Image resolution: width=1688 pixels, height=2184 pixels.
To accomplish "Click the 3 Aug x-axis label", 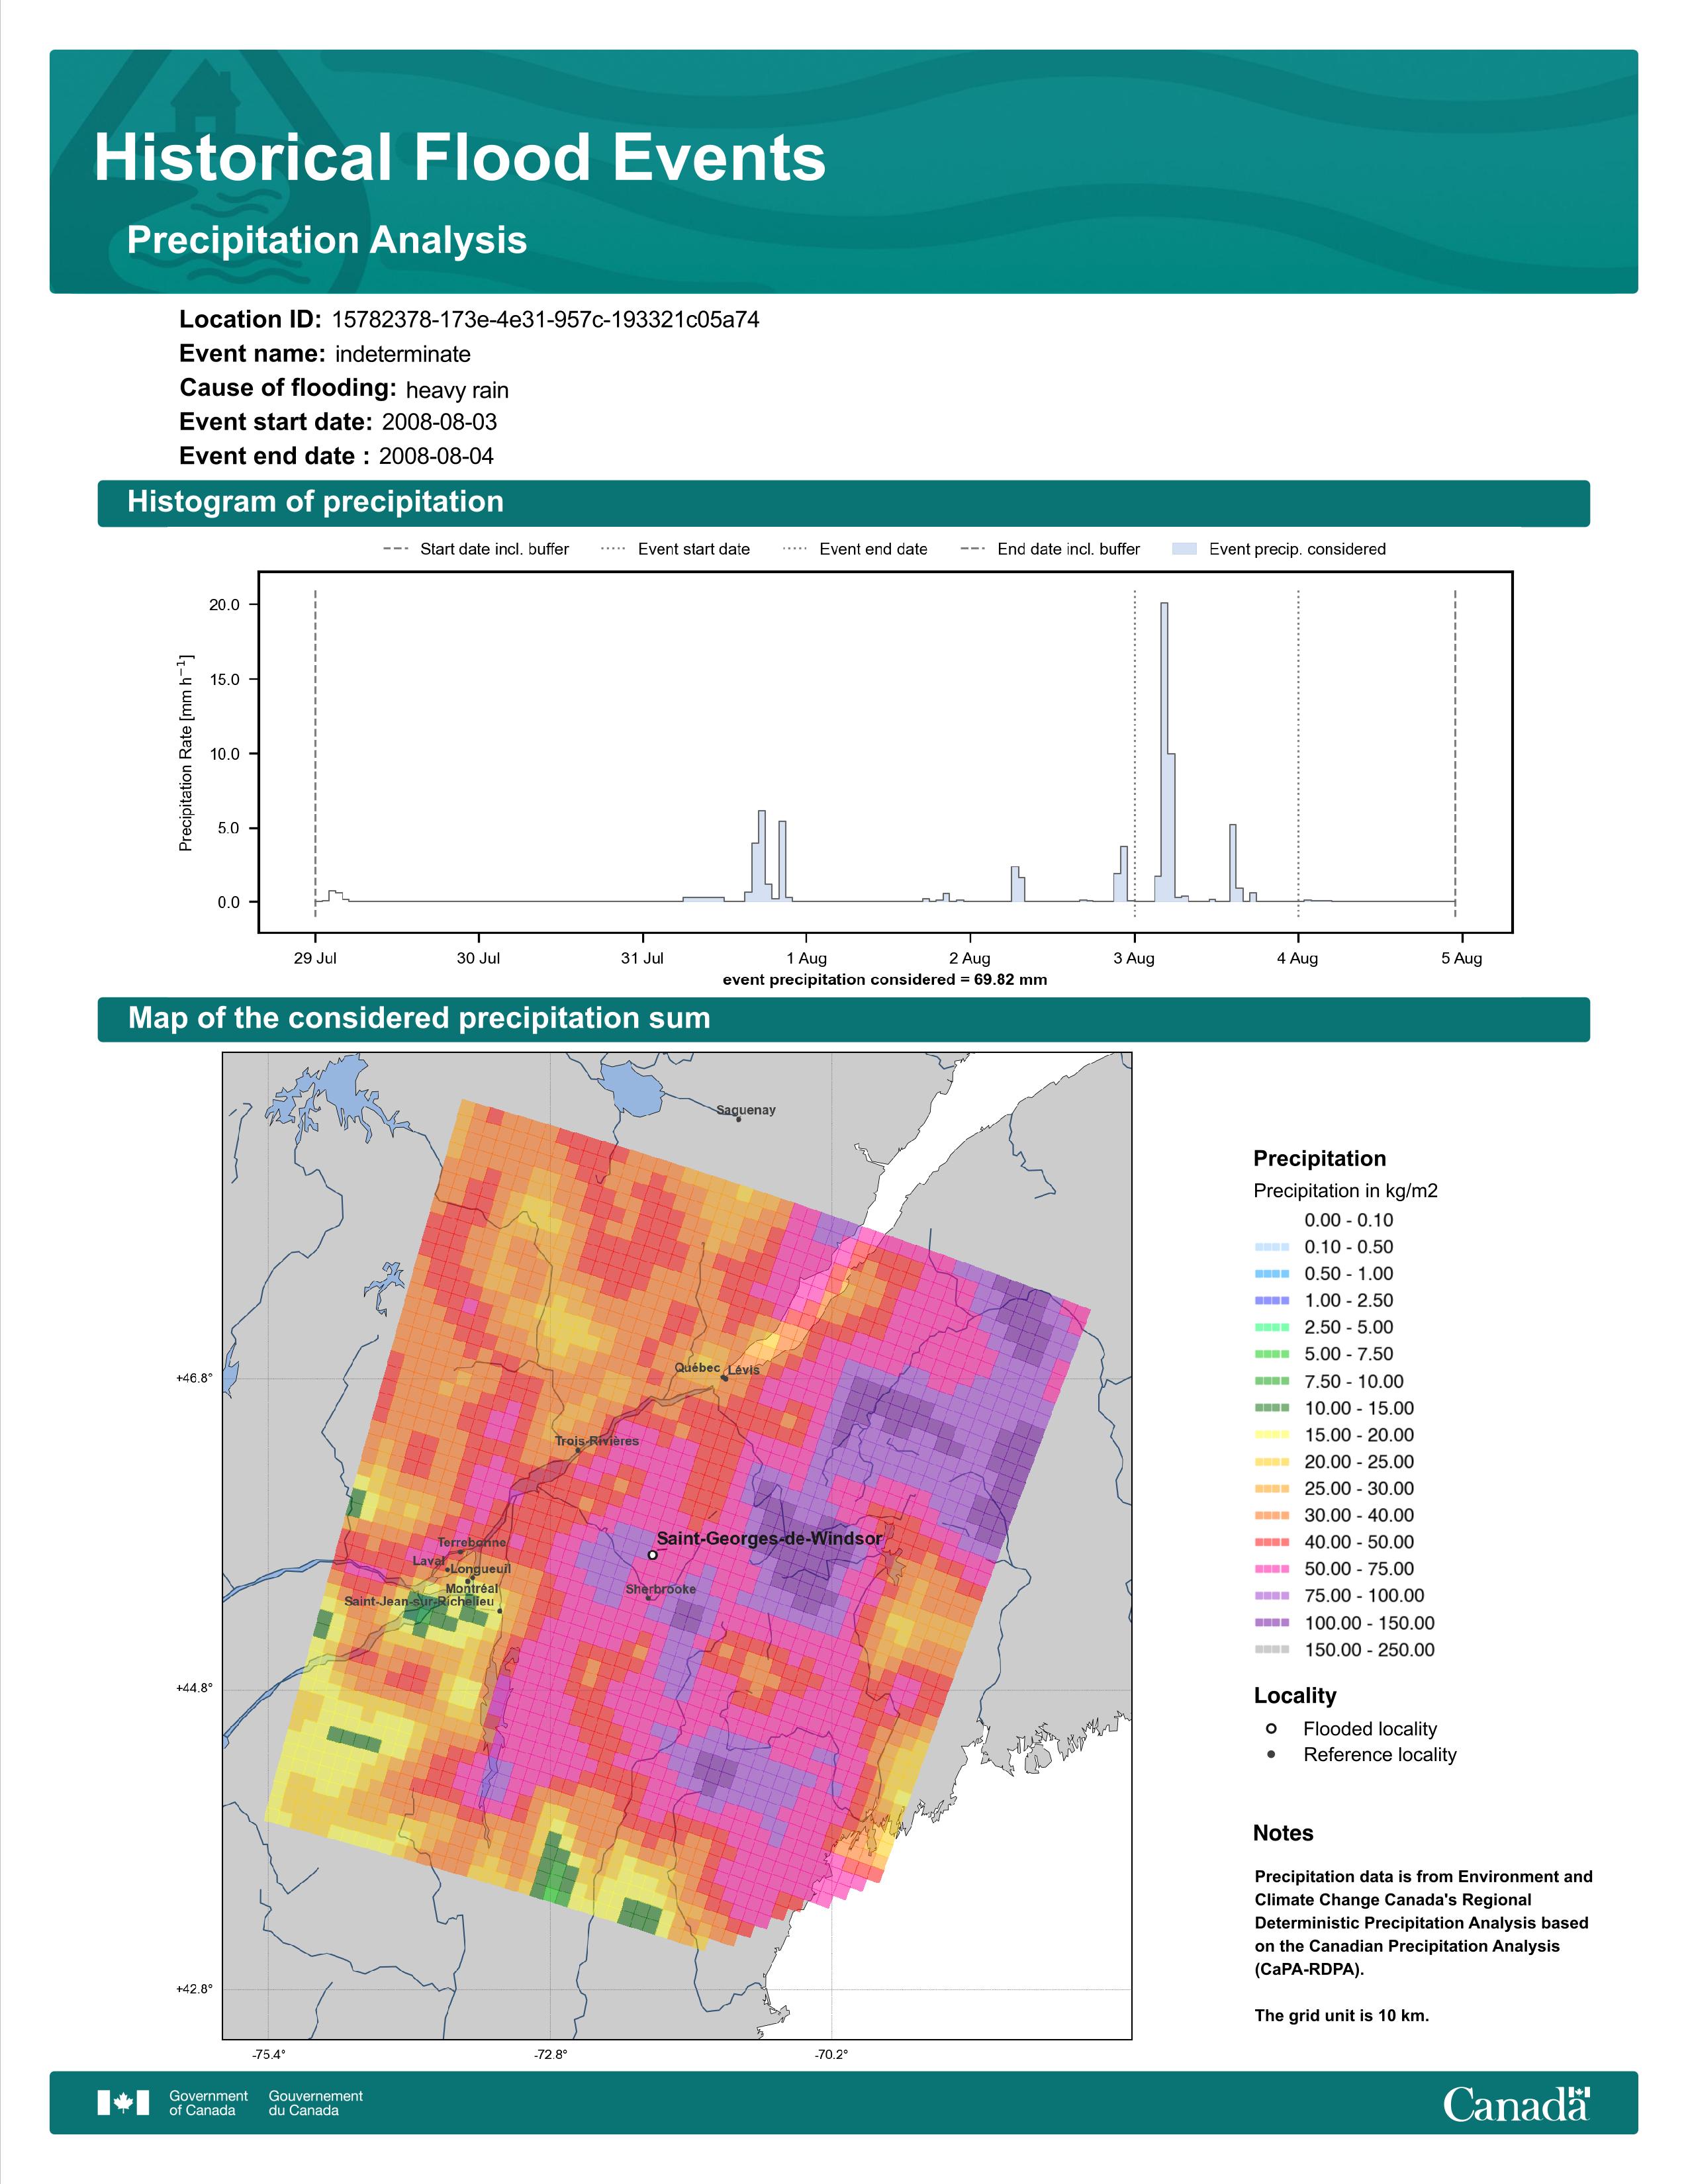I will pyautogui.click(x=1134, y=958).
